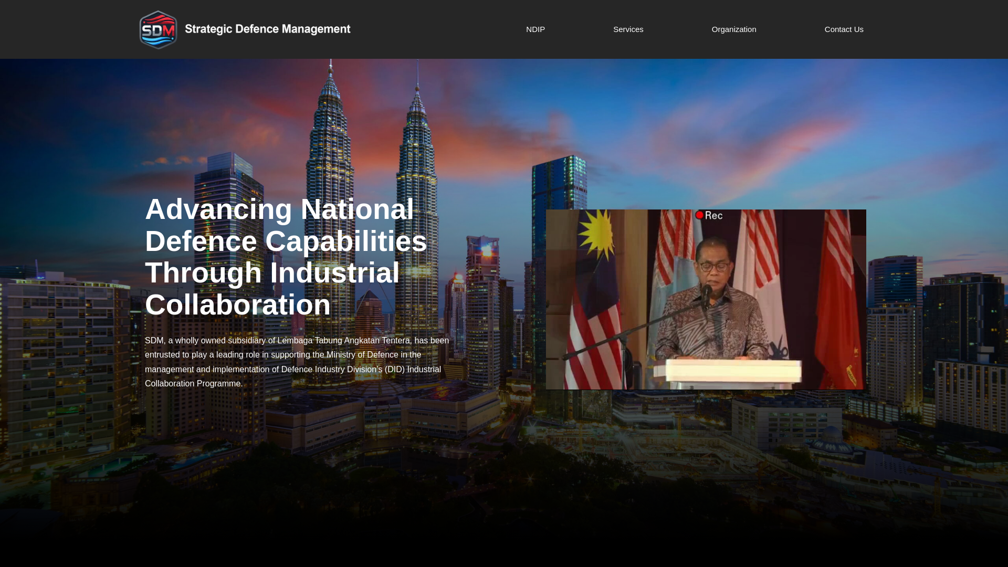Open the Services menu item

click(x=628, y=29)
